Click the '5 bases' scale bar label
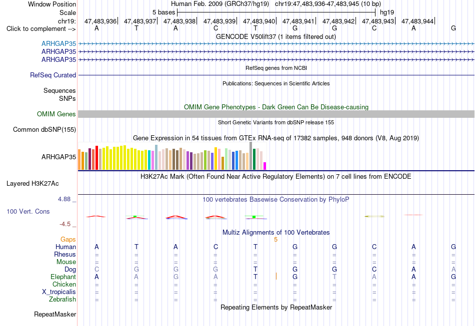Screen dimensions: 475x326 click(163, 12)
